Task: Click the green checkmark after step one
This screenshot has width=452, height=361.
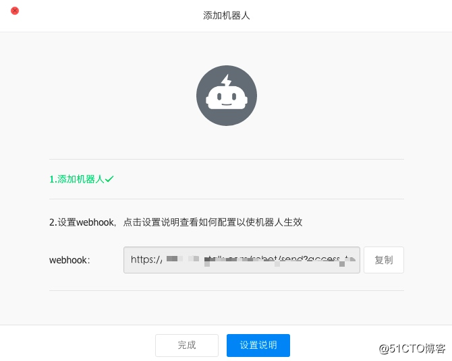Action: [109, 179]
